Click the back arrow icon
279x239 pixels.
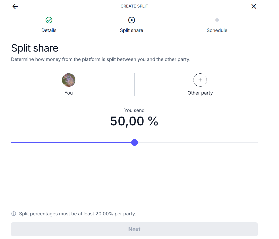(15, 6)
